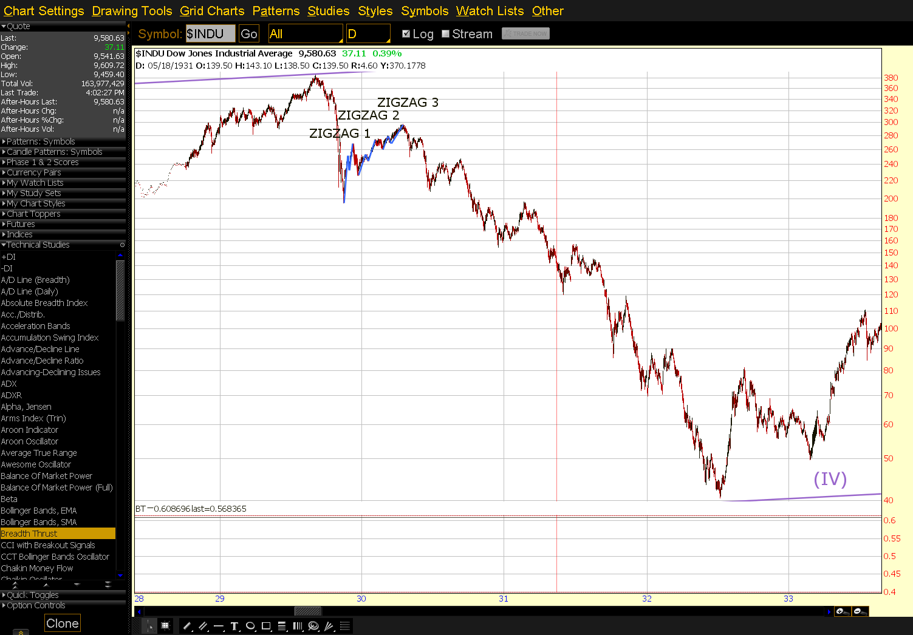Open the Other menu
The height and width of the screenshot is (635, 913).
548,11
